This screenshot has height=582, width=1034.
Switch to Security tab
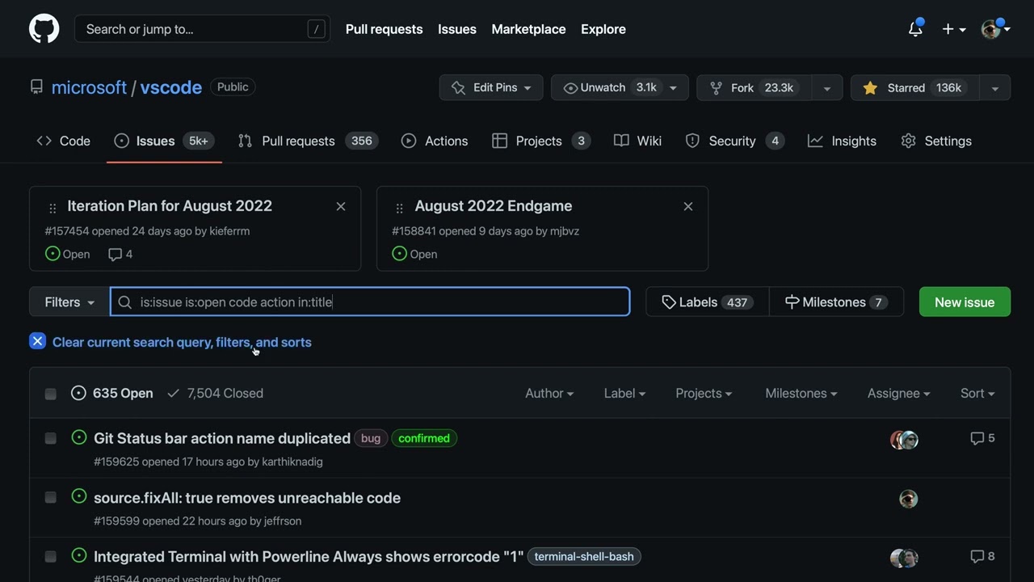(x=734, y=141)
